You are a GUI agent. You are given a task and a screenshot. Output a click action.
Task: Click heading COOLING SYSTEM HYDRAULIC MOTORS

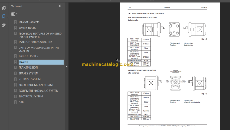click(148, 13)
